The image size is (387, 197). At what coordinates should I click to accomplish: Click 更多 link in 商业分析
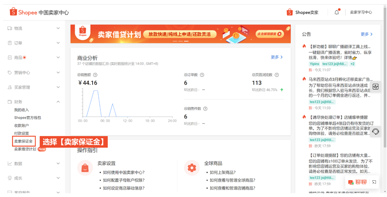(x=277, y=57)
